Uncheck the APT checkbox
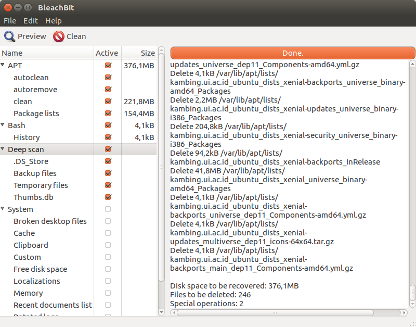The image size is (416, 327). pyautogui.click(x=108, y=65)
